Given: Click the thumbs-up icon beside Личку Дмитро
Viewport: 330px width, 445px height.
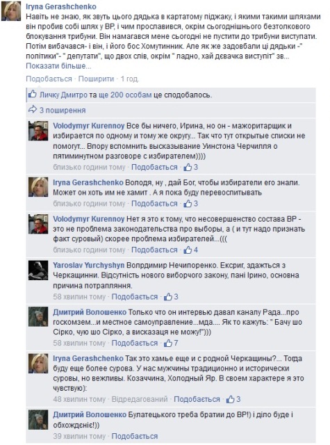Looking at the screenshot, I should pos(33,95).
